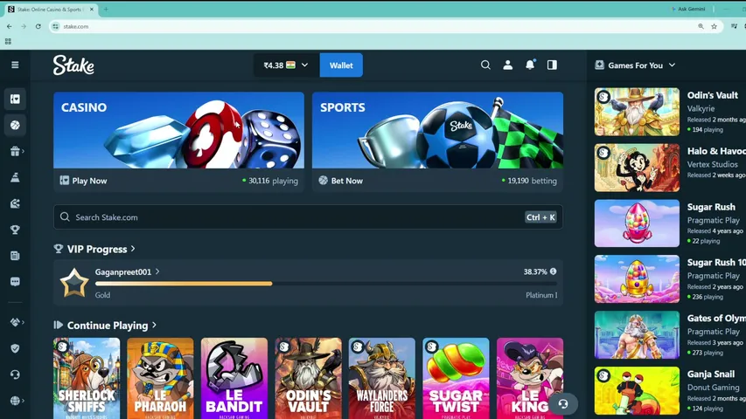The height and width of the screenshot is (419, 746).
Task: Open the VIP Club trophy sidebar icon
Action: [x=15, y=230]
